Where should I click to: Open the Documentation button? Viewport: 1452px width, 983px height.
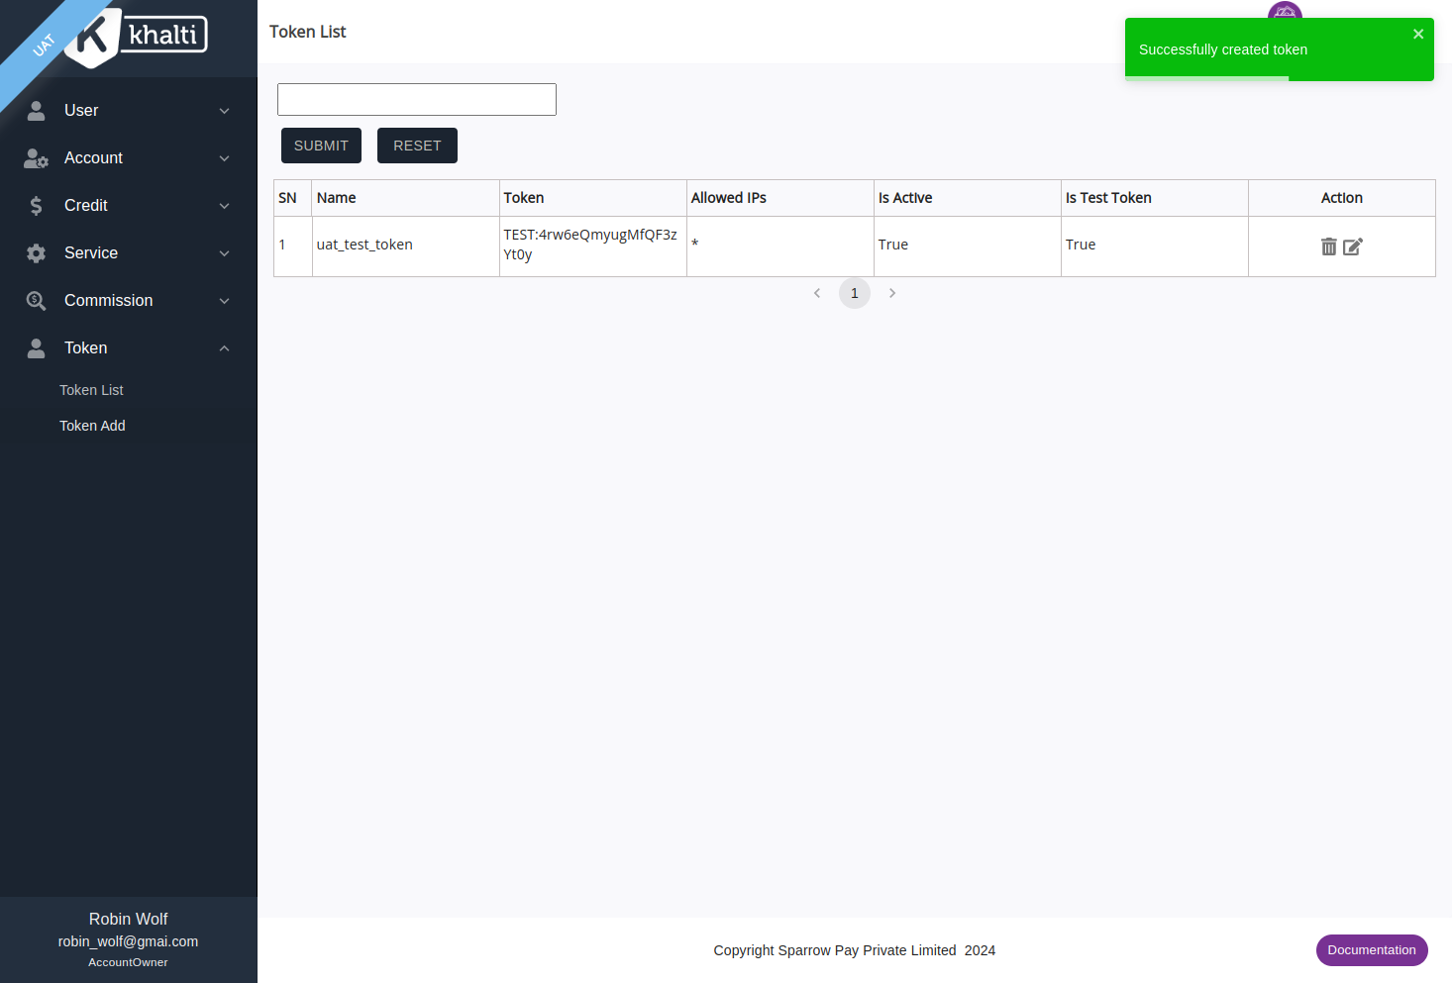pos(1372,950)
